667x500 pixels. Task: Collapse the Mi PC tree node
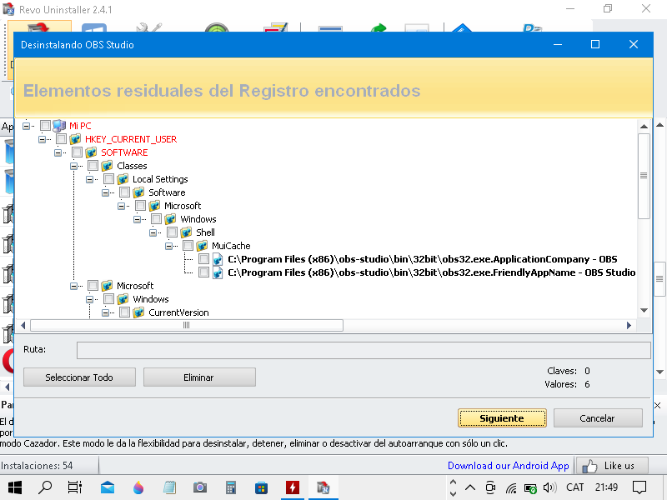point(27,126)
